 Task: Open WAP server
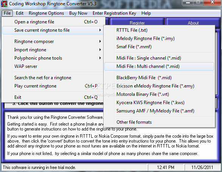point(53,66)
